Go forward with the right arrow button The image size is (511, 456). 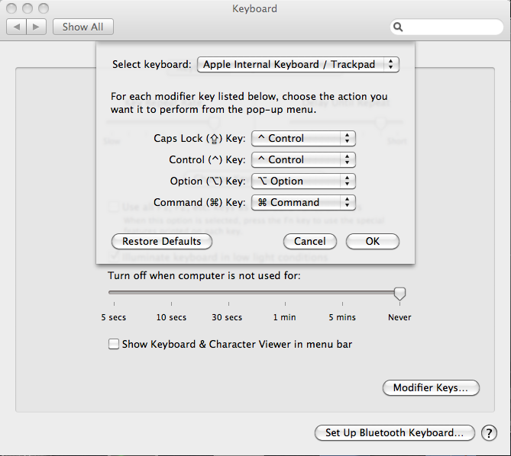point(36,27)
